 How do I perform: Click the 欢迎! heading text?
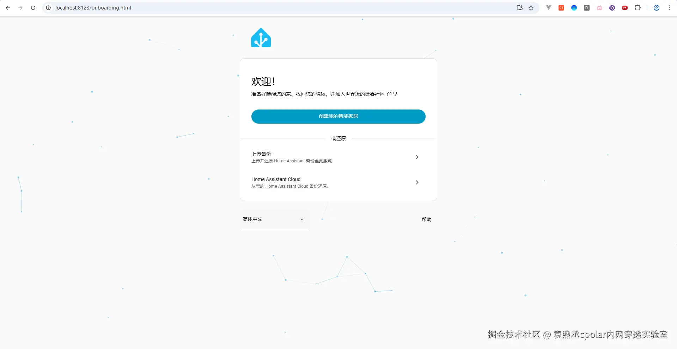263,81
